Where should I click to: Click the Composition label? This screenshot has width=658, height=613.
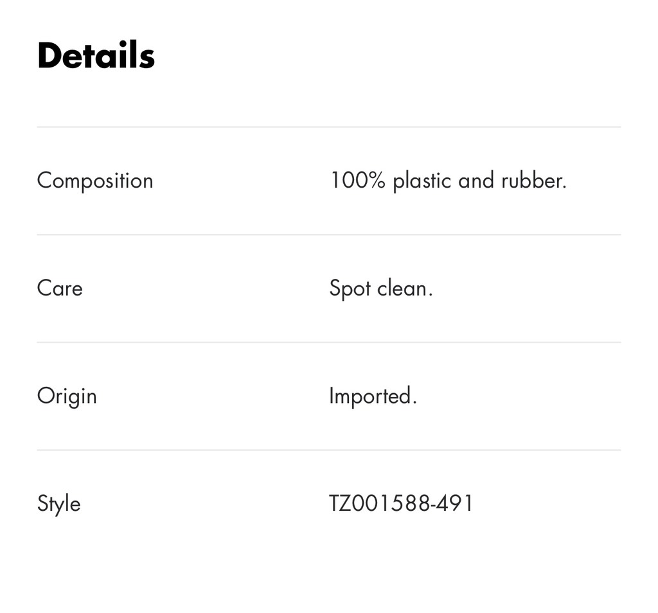pyautogui.click(x=95, y=181)
